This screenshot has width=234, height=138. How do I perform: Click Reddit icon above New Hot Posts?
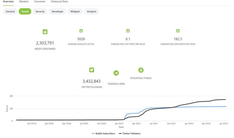pos(128,31)
